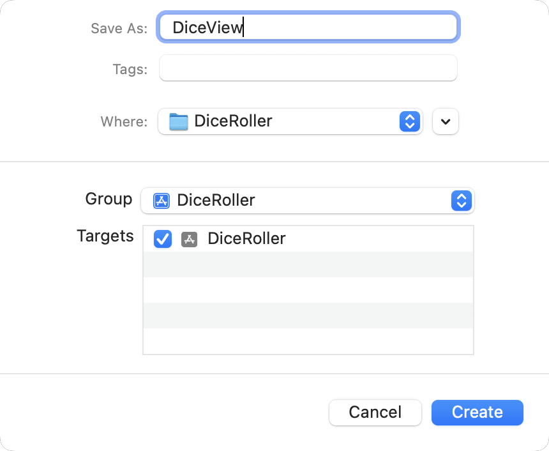This screenshot has width=549, height=451.
Task: Click Create to save the file
Action: click(477, 412)
